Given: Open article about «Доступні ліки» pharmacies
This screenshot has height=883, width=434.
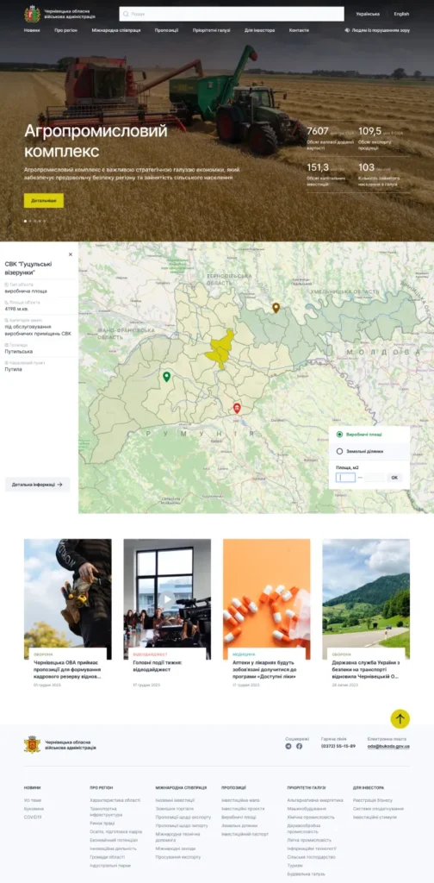Looking at the screenshot, I should click(264, 669).
